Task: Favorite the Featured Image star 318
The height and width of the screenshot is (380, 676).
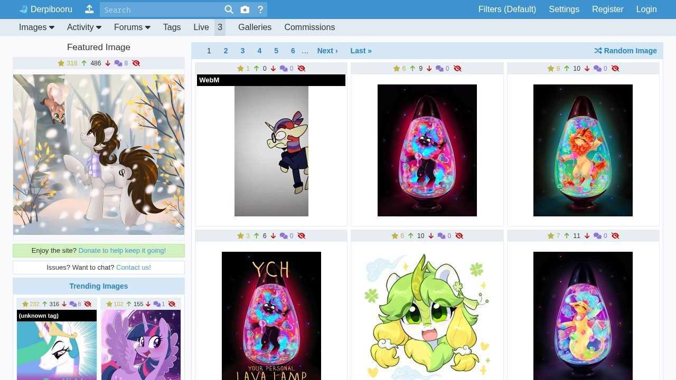Action: point(68,63)
